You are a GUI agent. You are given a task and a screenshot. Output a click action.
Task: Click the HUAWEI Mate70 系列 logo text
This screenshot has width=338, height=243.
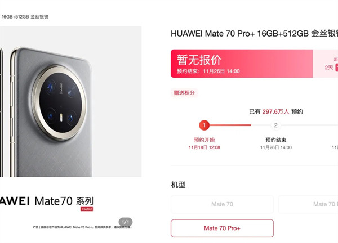[x=47, y=201]
